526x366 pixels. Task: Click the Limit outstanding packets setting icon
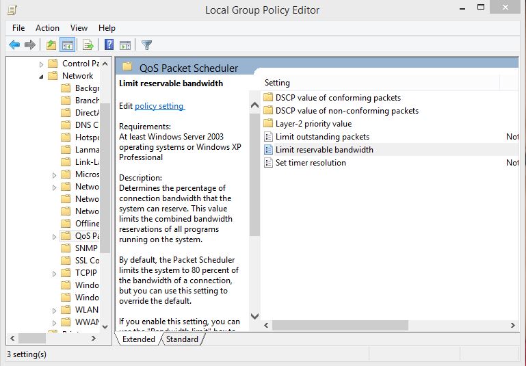coord(268,137)
